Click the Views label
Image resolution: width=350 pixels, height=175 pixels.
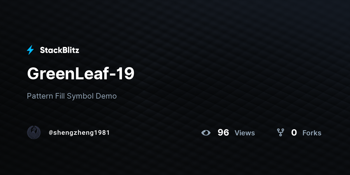[x=245, y=133]
